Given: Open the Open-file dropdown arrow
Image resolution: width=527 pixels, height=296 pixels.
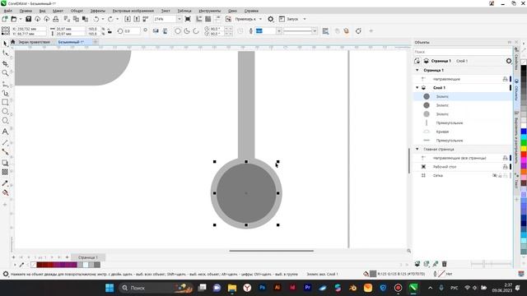Looking at the screenshot, I should [20, 19].
